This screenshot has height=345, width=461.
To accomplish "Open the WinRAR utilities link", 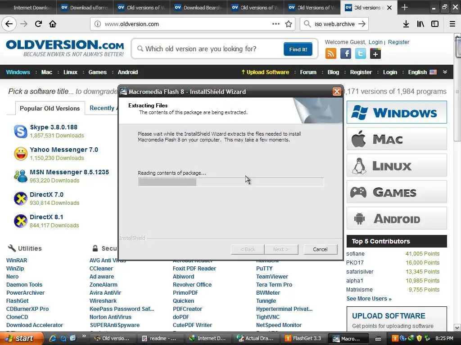I will (17, 261).
